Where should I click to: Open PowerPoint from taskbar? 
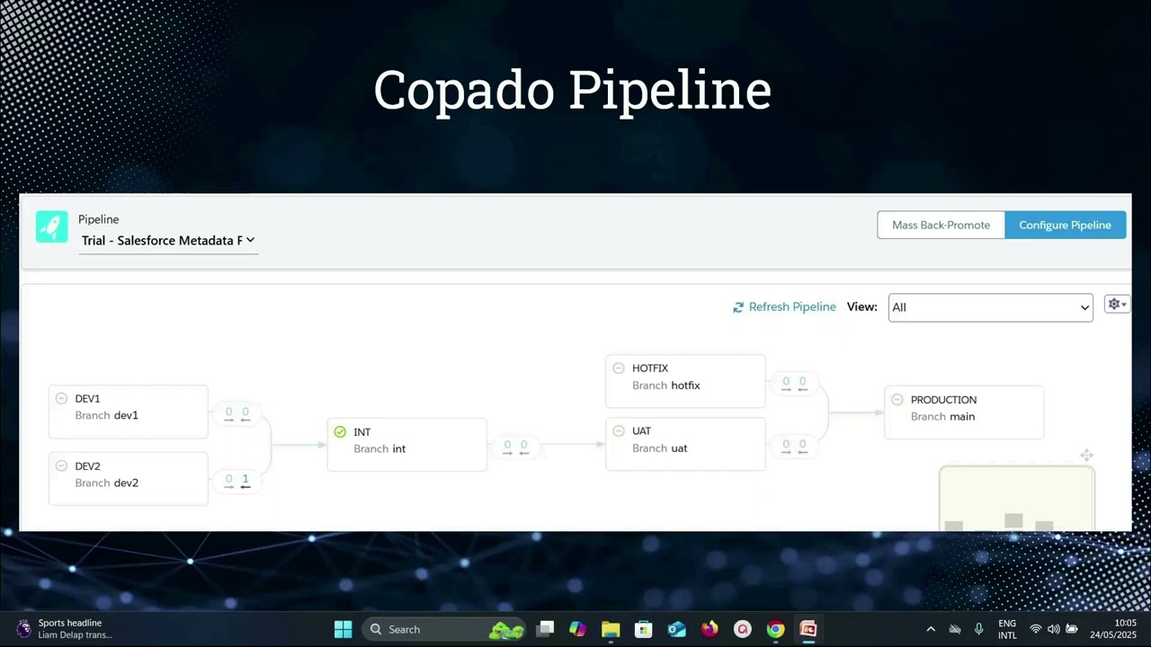pyautogui.click(x=807, y=629)
